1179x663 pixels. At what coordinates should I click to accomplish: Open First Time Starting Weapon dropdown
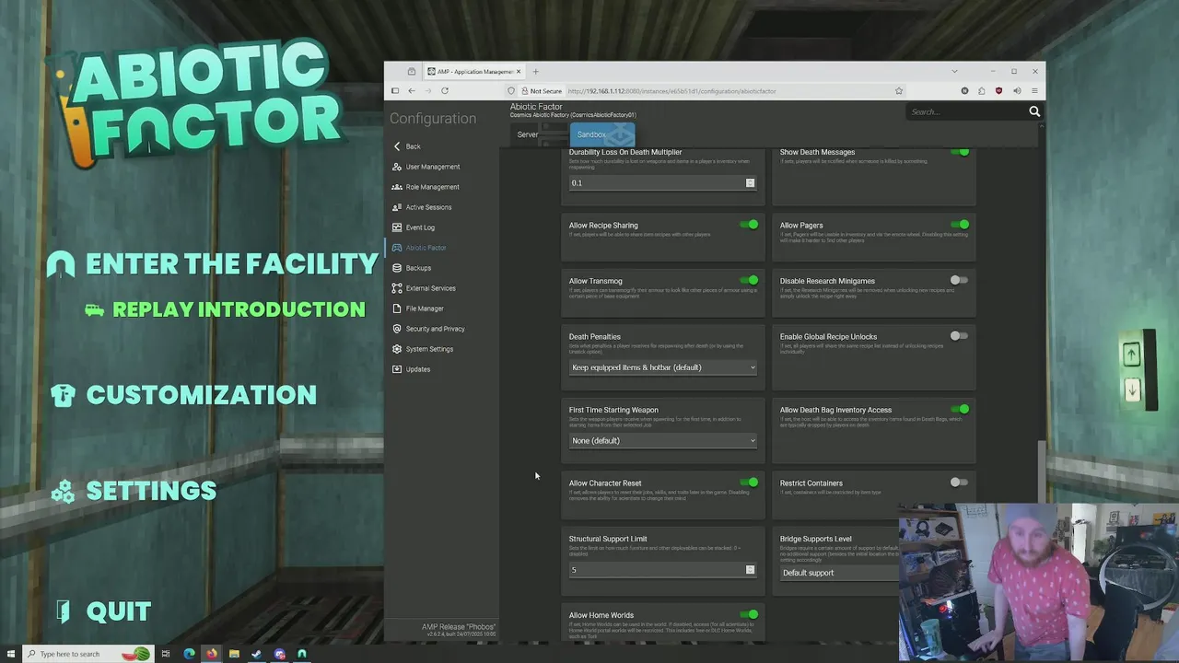coord(663,441)
